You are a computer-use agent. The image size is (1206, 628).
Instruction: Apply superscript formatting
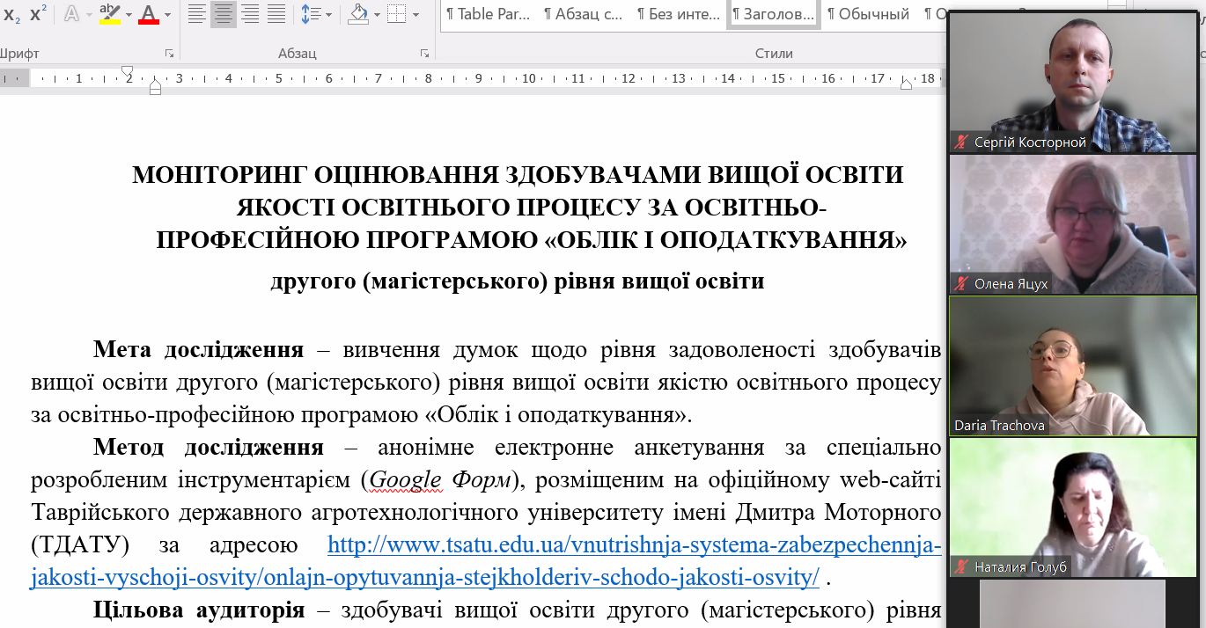tap(38, 14)
